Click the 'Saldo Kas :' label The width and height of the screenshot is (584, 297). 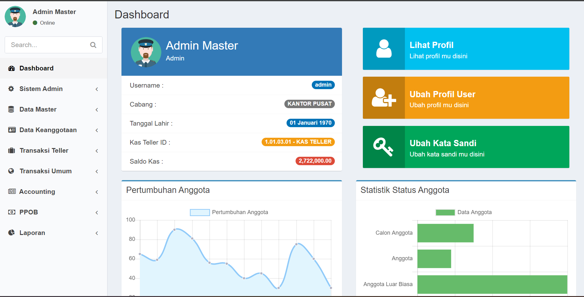point(146,161)
